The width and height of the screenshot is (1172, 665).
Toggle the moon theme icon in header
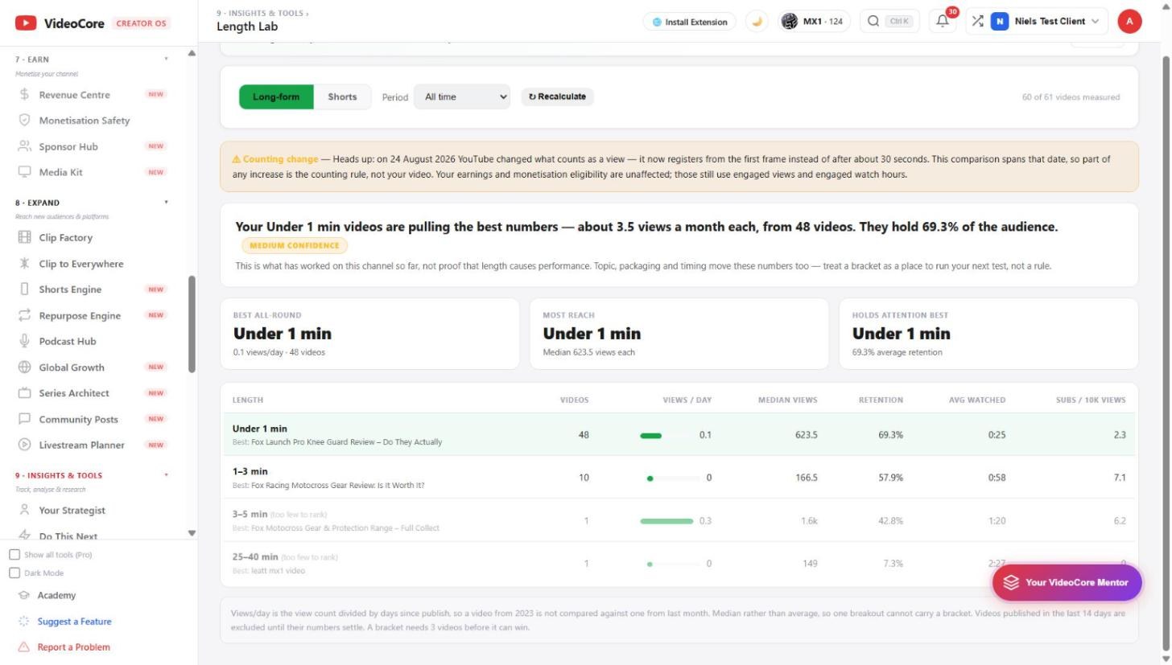757,22
